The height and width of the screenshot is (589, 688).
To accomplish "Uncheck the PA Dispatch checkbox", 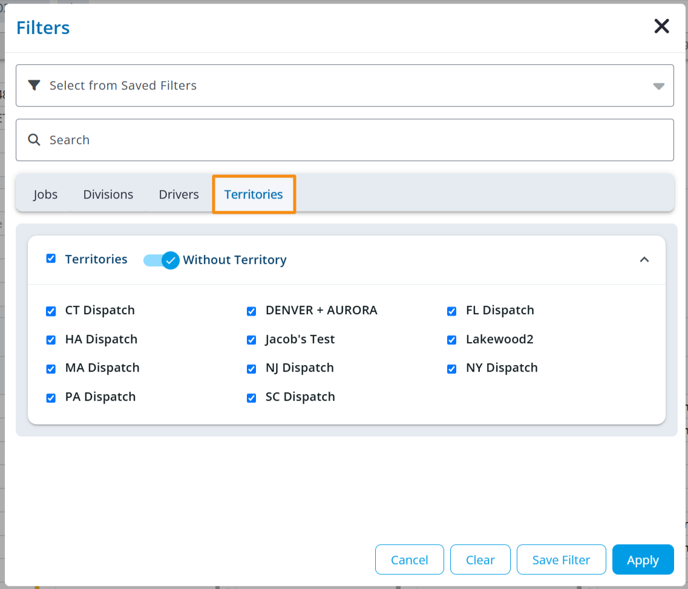I will [51, 398].
